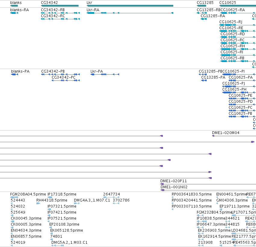256x247 pixels.
Task: Select feature DMG4A.3_1.M07.C1
Action: pyautogui.click(x=92, y=200)
